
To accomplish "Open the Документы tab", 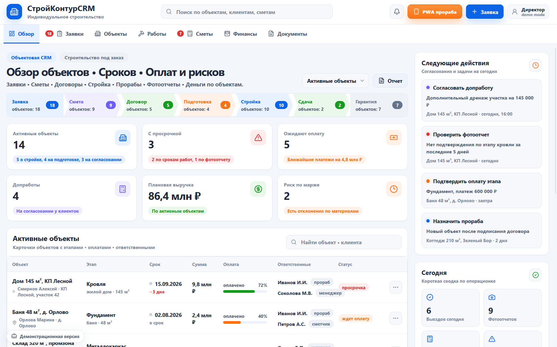I will [288, 34].
